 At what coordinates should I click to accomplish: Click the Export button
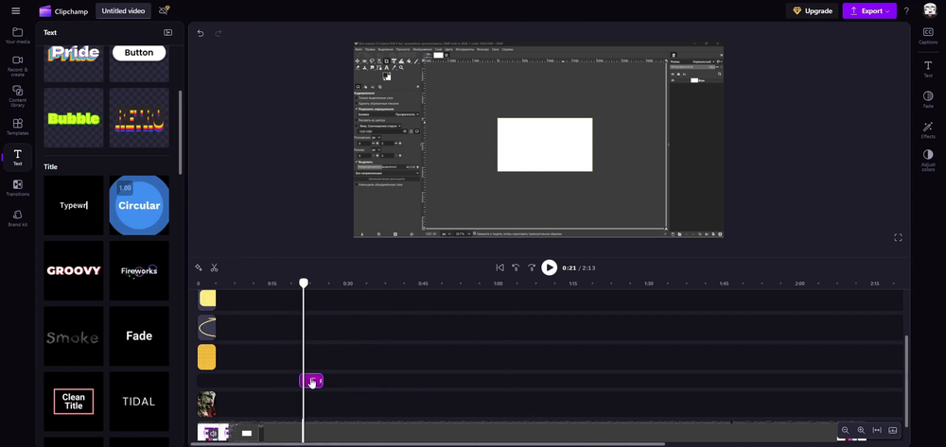tap(869, 10)
